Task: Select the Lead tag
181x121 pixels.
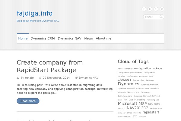Action: tap(131, 100)
